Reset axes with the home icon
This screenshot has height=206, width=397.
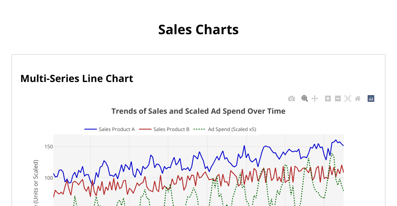click(x=358, y=98)
